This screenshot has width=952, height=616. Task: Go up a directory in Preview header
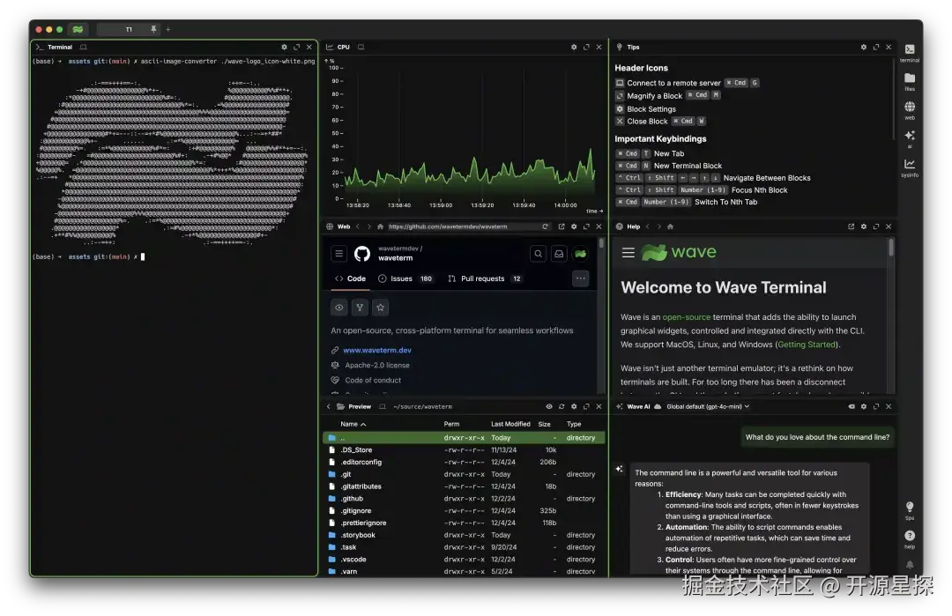tap(329, 406)
